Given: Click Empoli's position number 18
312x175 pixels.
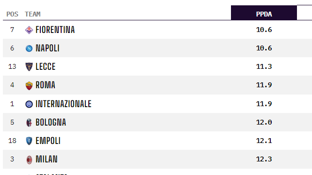Looking at the screenshot, I should (12, 141).
